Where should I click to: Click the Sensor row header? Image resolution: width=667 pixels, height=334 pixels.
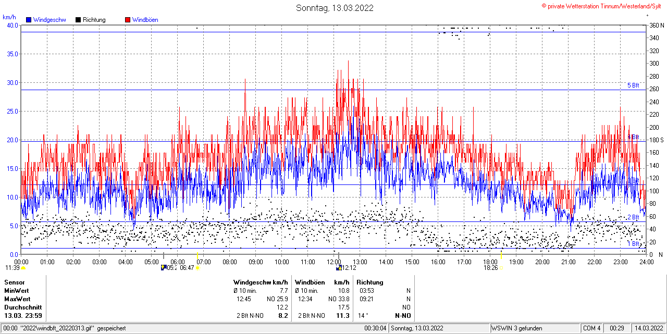click(14, 282)
